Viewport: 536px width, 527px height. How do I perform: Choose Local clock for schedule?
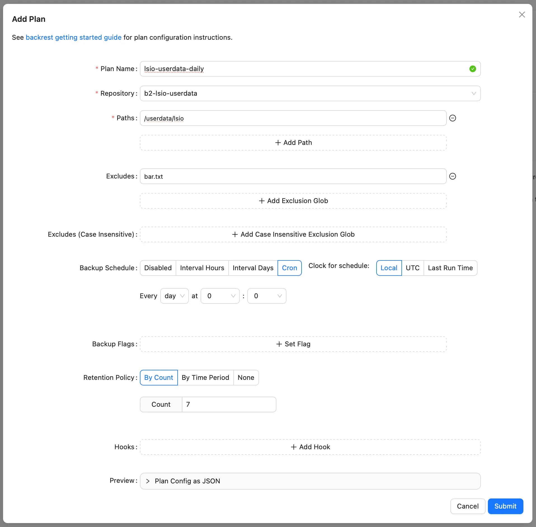pos(389,268)
